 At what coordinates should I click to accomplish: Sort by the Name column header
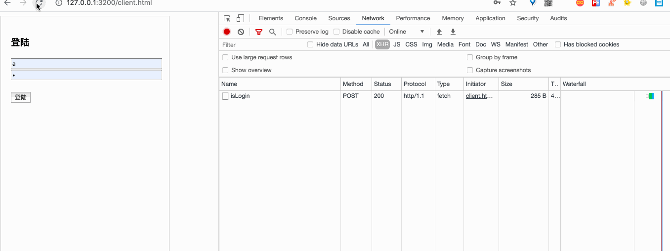(x=280, y=84)
